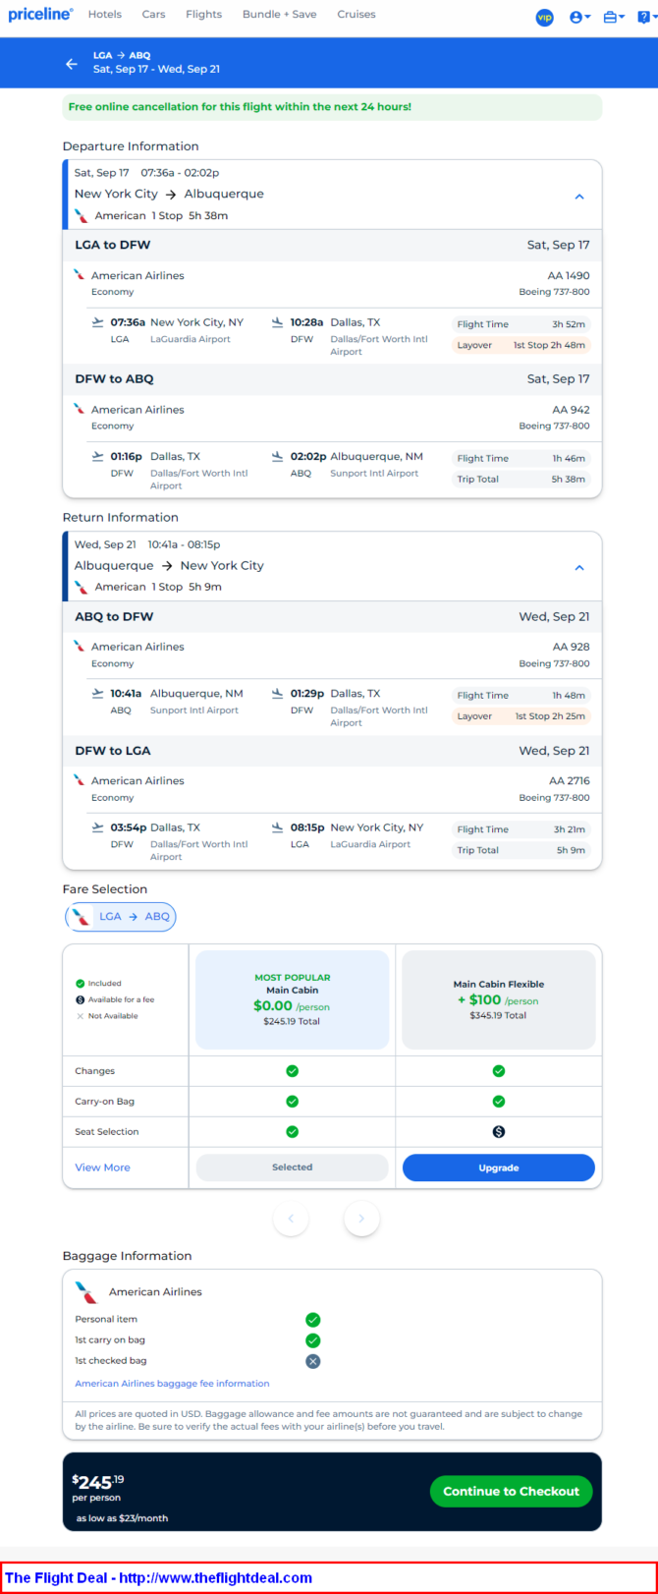658x1594 pixels.
Task: Open the Hotels menu item
Action: point(105,15)
